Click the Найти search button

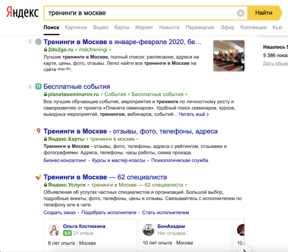point(264,13)
